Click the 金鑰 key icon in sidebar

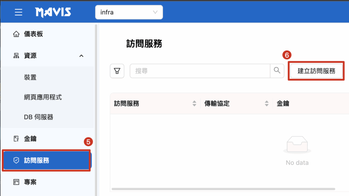pyautogui.click(x=16, y=138)
